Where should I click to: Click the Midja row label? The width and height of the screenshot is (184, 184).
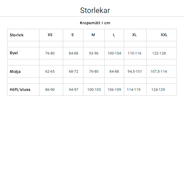coord(15,72)
